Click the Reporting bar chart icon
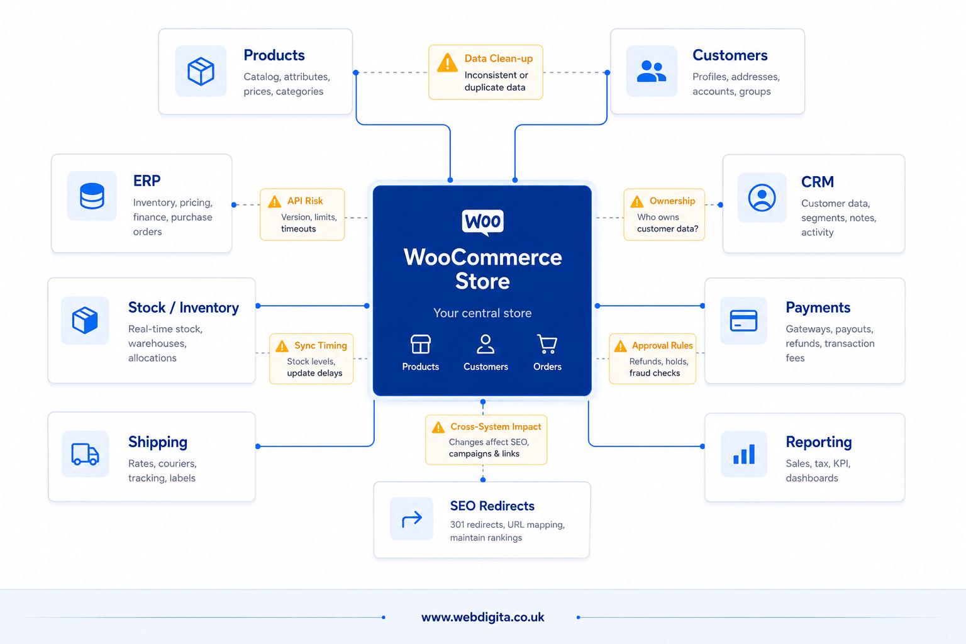Image resolution: width=966 pixels, height=644 pixels. [744, 454]
